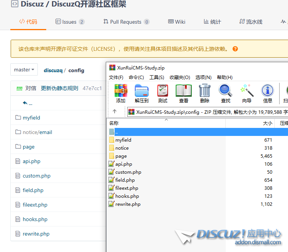Click the discuzq breadcrumb link
The width and height of the screenshot is (288, 252).
(53, 70)
